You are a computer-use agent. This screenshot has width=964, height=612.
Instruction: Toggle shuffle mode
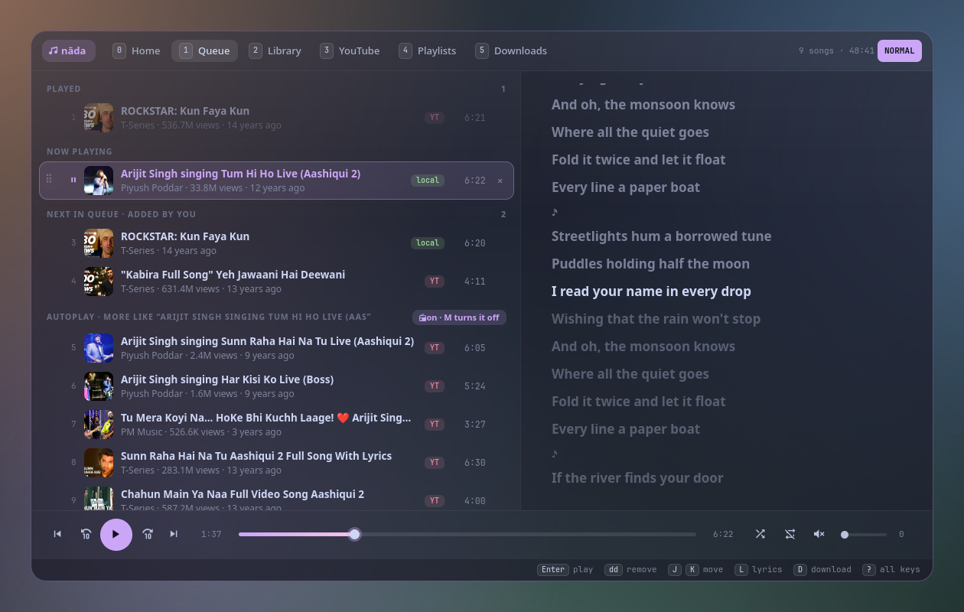click(x=760, y=534)
